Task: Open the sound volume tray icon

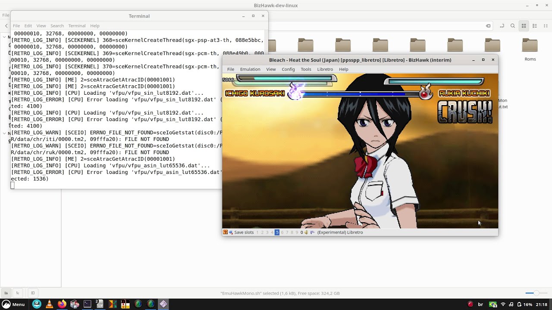Action: 511,304
